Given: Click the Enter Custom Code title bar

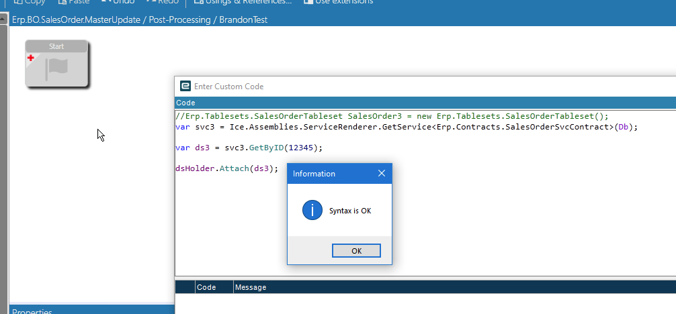Looking at the screenshot, I should (425, 86).
